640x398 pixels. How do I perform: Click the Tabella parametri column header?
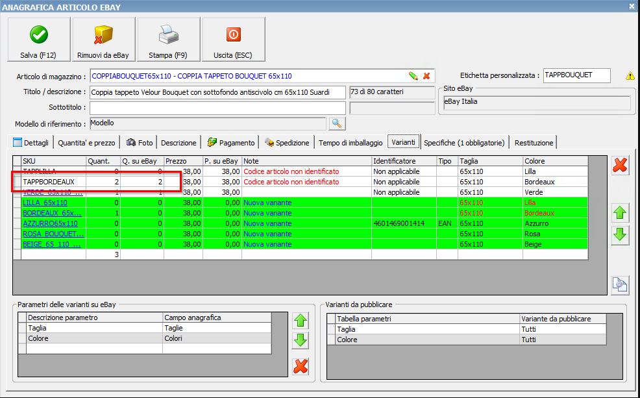(x=427, y=319)
